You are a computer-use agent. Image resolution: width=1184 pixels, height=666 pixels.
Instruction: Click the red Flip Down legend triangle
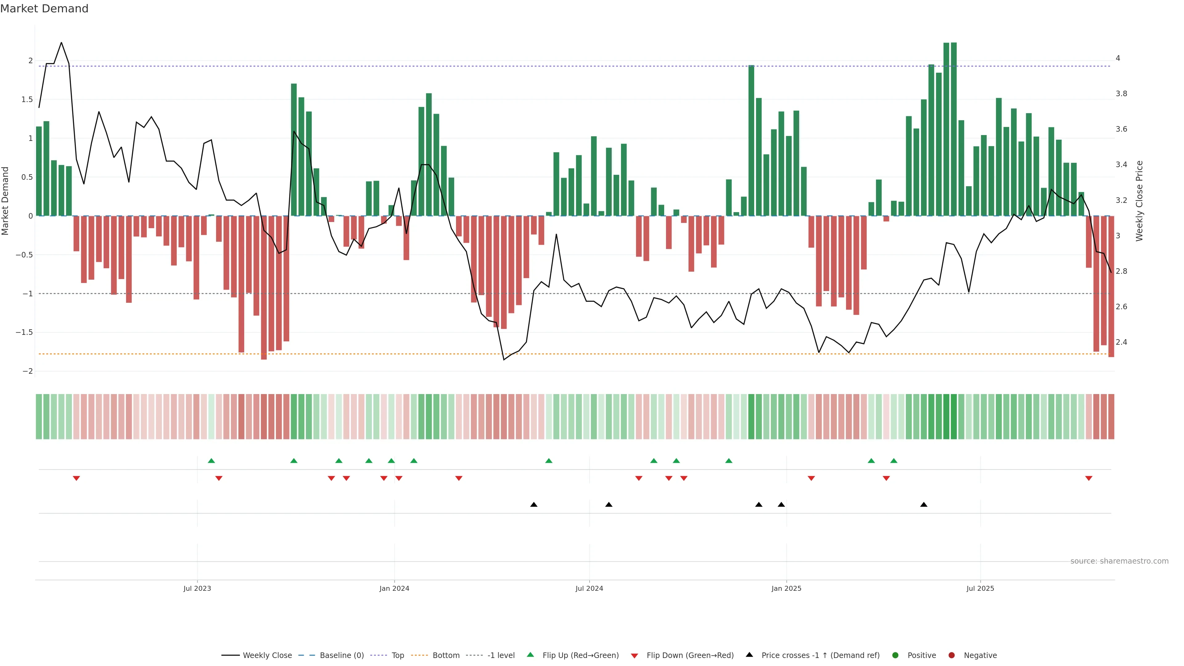click(634, 656)
